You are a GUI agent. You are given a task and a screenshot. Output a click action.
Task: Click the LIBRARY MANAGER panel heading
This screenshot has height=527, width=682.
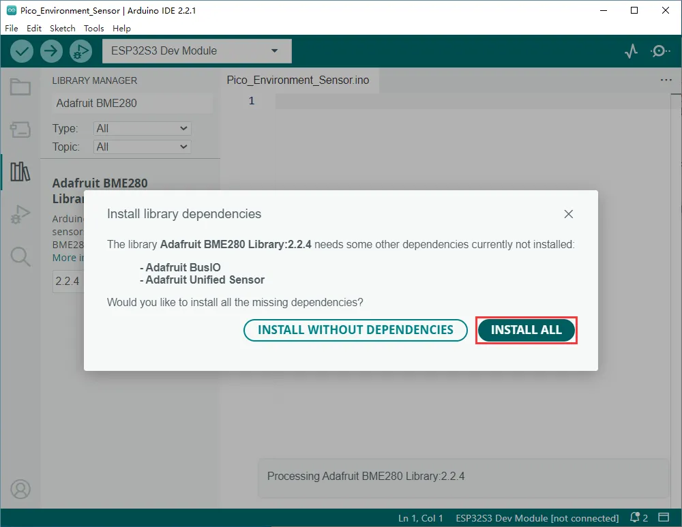(x=94, y=81)
